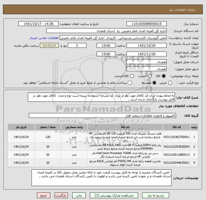Click the goods group field کامپیوتر و فناوری اطلاعات

pos(102,115)
